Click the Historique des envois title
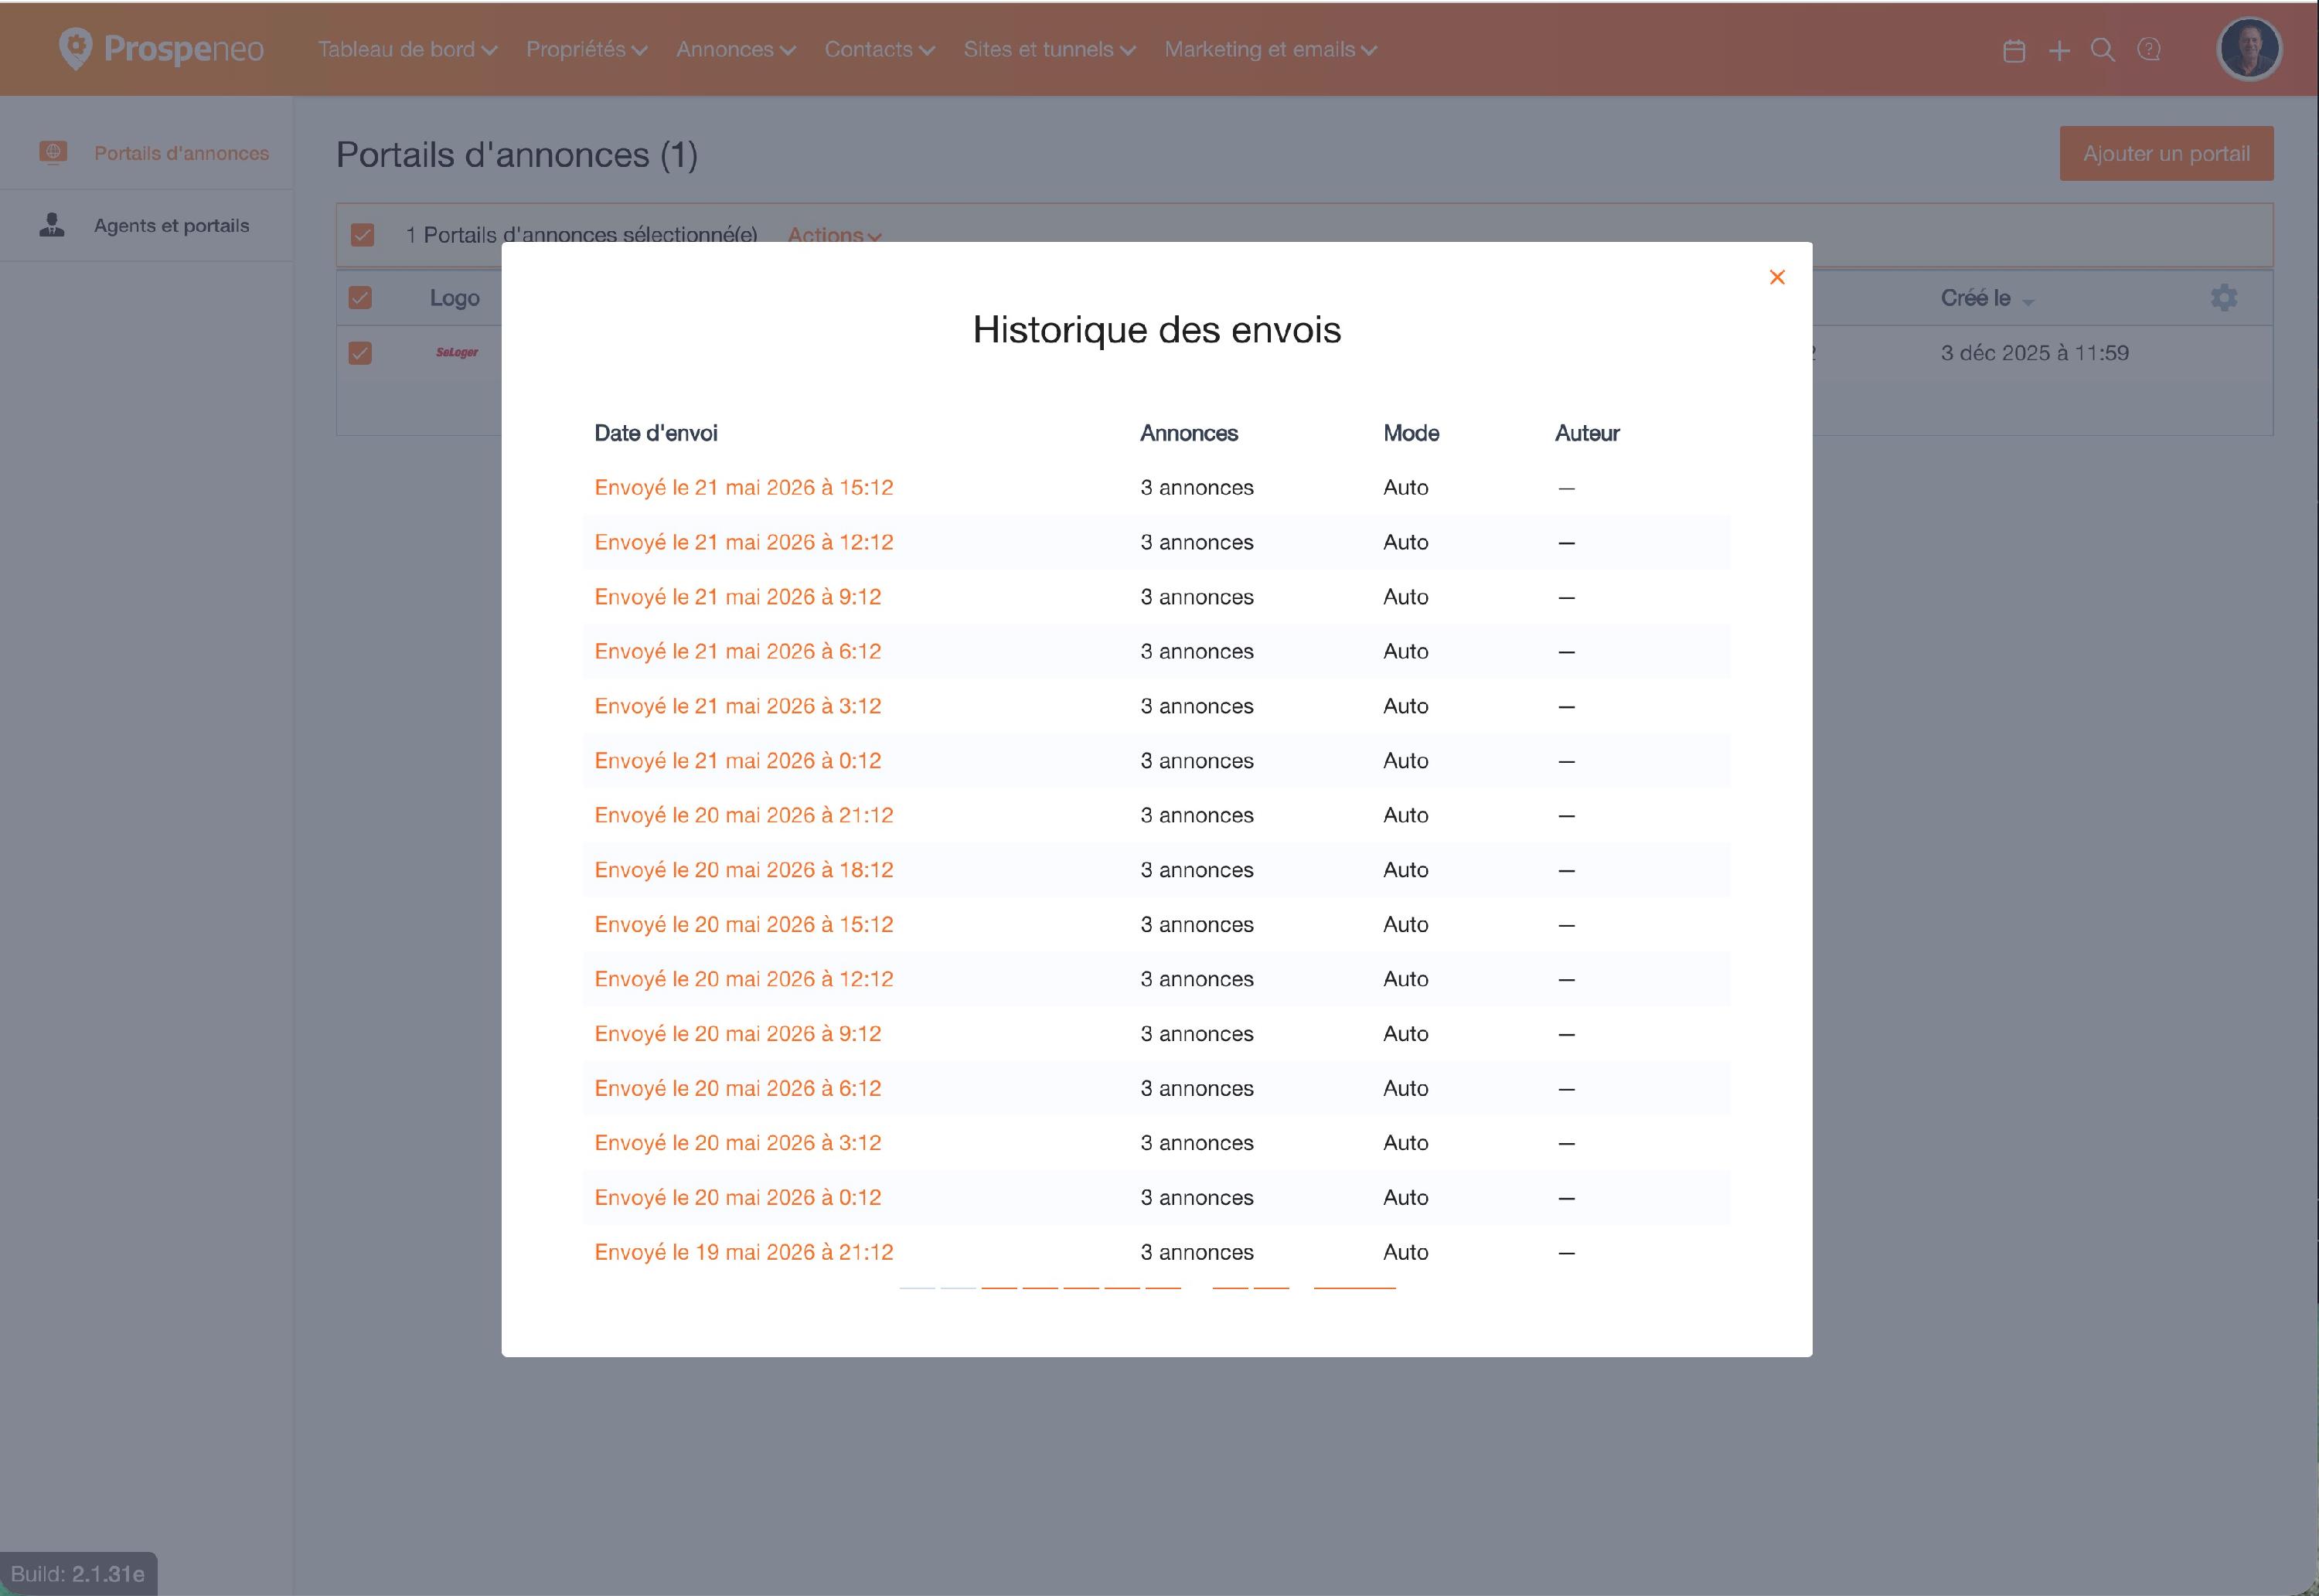Viewport: 2319px width, 1596px height. 1156,330
